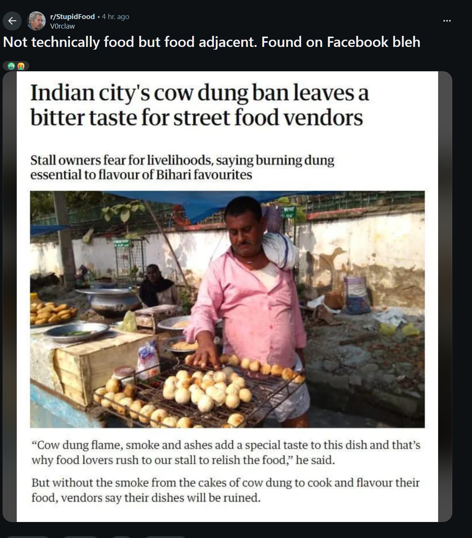Click the vomiting face emoji in flair
Screen dimensions: 472x538
21,66
